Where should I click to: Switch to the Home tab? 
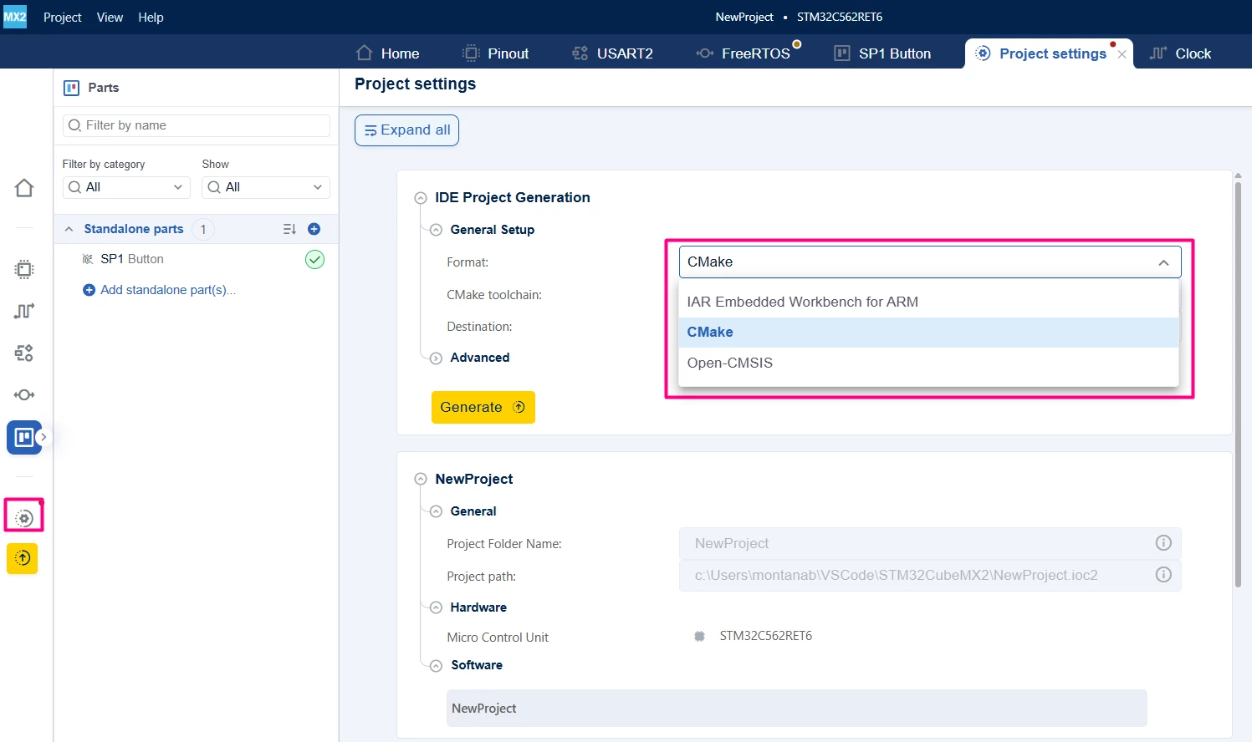388,53
